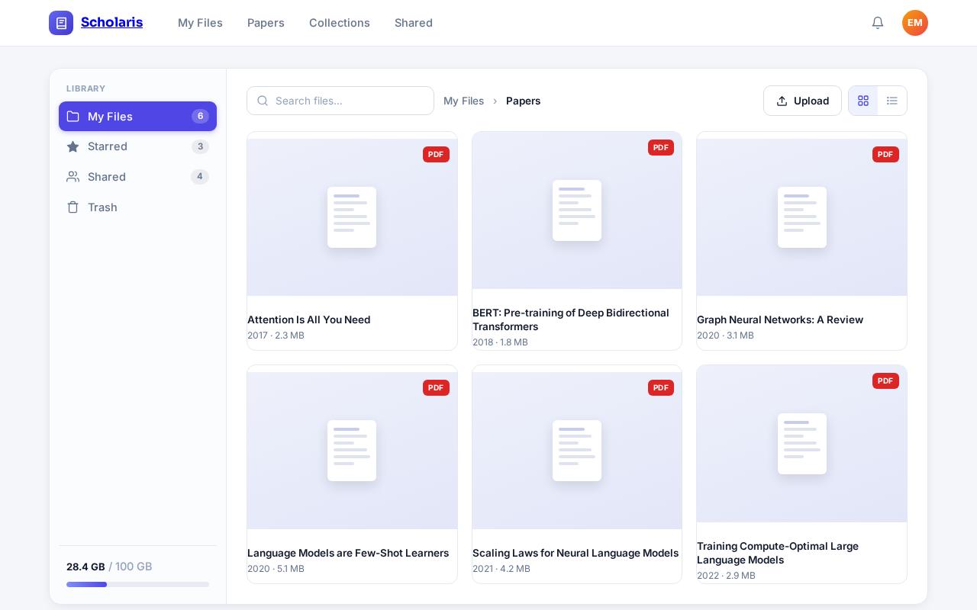Image resolution: width=977 pixels, height=610 pixels.
Task: Click '2017 · 2.3 MB' metadata
Action: pyautogui.click(x=276, y=335)
